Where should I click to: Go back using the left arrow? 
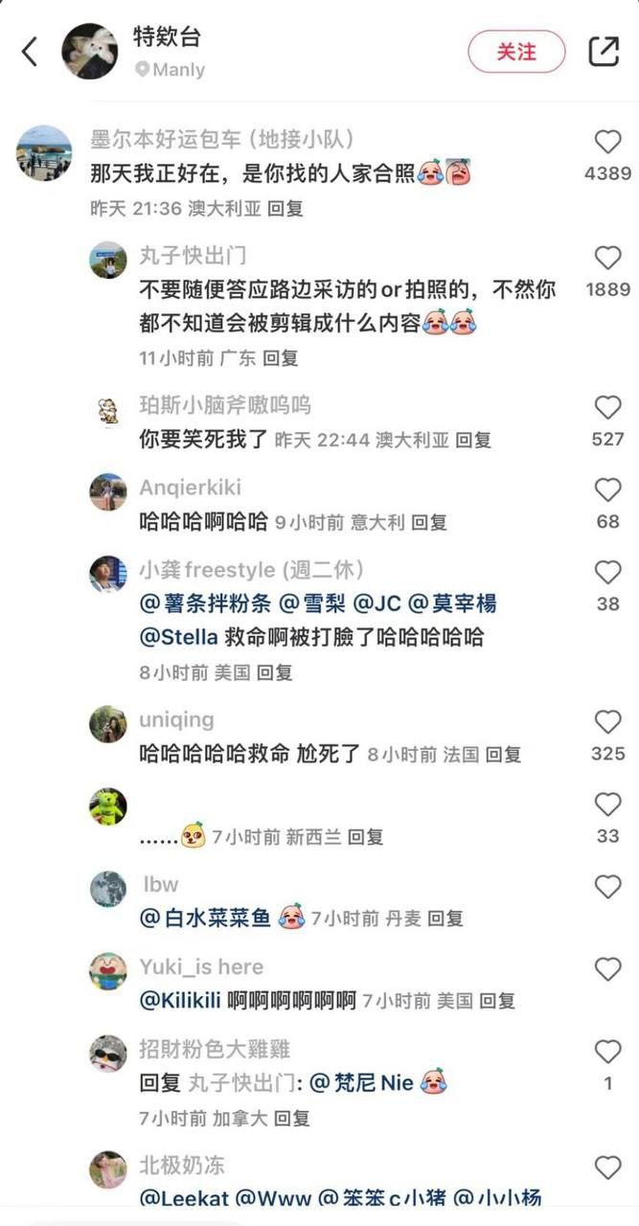30,52
